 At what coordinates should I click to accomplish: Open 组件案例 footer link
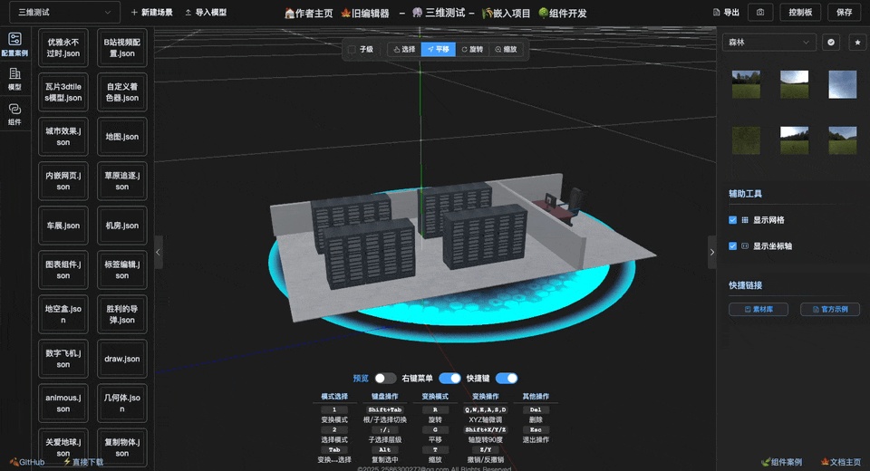point(782,462)
